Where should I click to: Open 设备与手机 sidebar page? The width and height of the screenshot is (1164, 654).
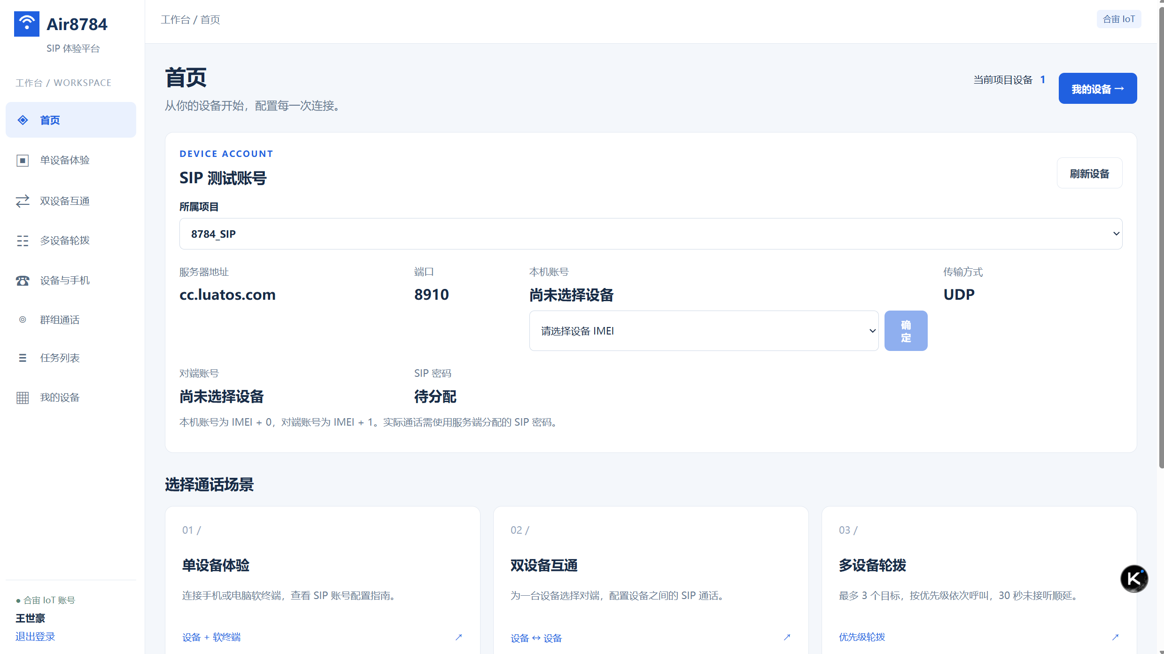[71, 280]
